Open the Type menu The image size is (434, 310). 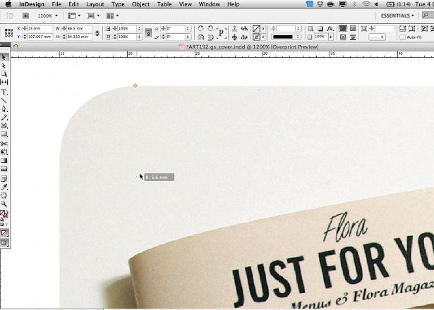(x=118, y=4)
